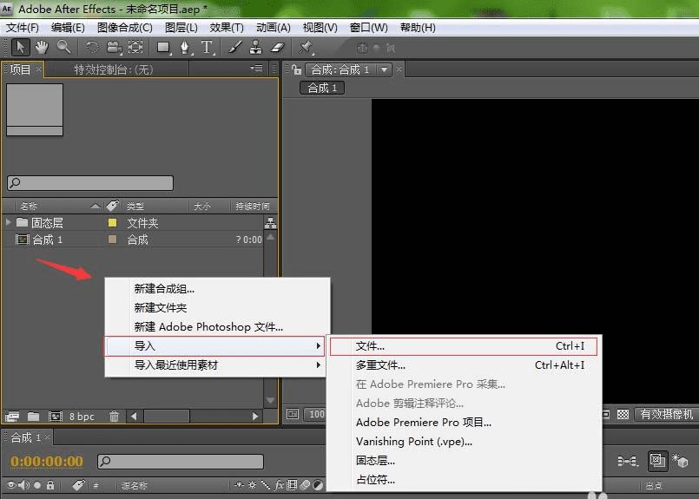Viewport: 699px width, 499px height.
Task: Open the 视图(V) menu
Action: point(320,28)
